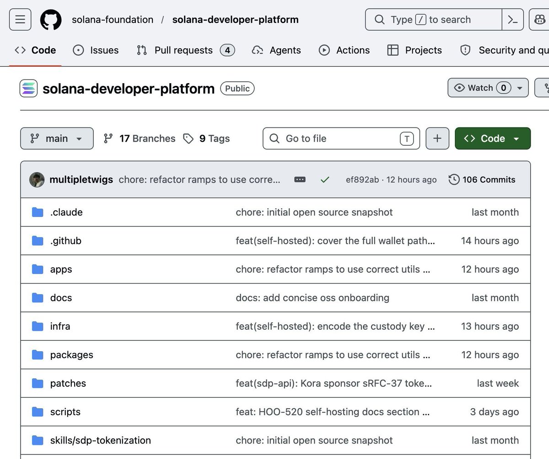This screenshot has height=459, width=549.
Task: Click the solana-developer-platform repository avatar
Action: [x=28, y=88]
